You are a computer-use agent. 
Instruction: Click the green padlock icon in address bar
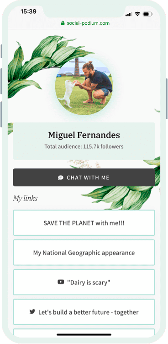(63, 23)
